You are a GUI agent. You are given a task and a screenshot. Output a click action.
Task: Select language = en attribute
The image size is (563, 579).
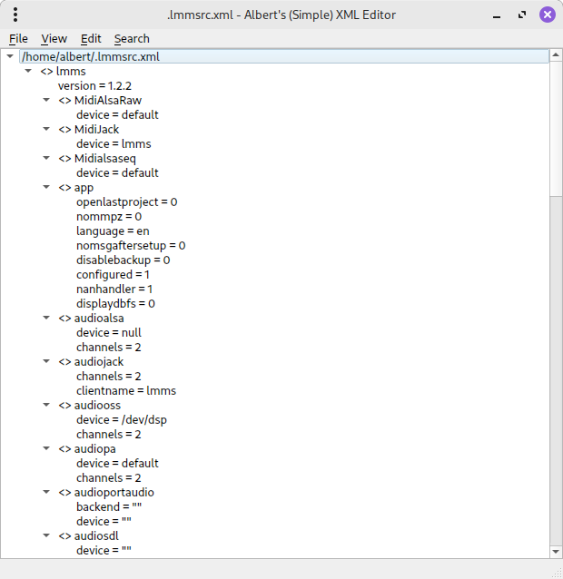(x=113, y=231)
